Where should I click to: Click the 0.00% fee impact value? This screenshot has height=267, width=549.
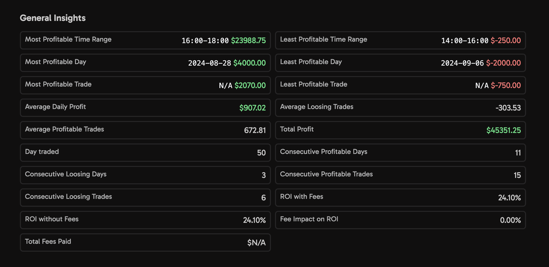tap(510, 220)
